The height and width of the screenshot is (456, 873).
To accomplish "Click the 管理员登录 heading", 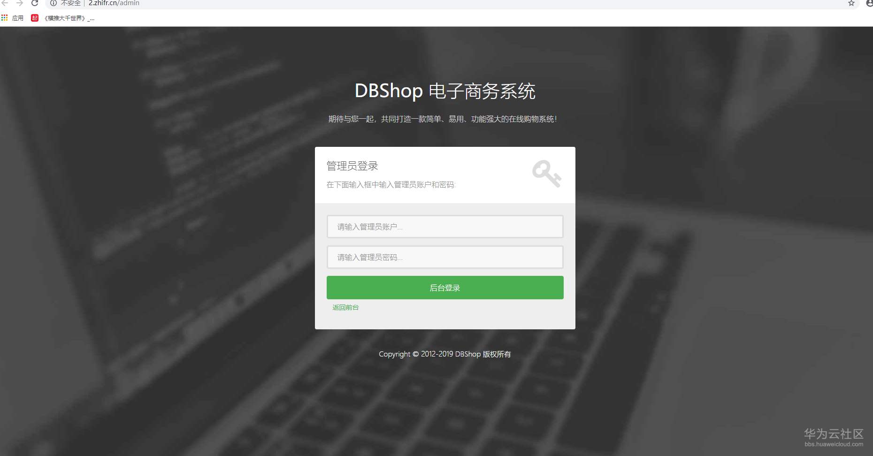I will [x=352, y=166].
